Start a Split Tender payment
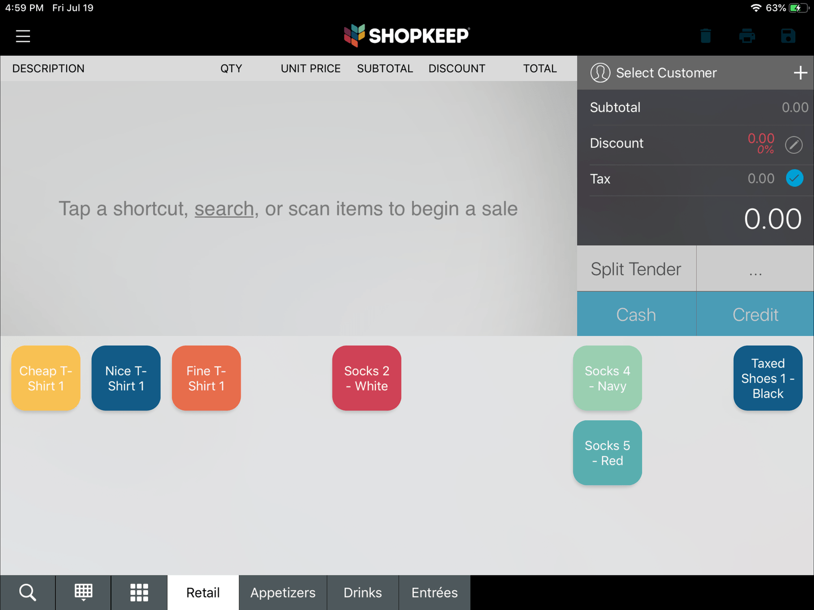This screenshot has width=814, height=610. [x=636, y=269]
